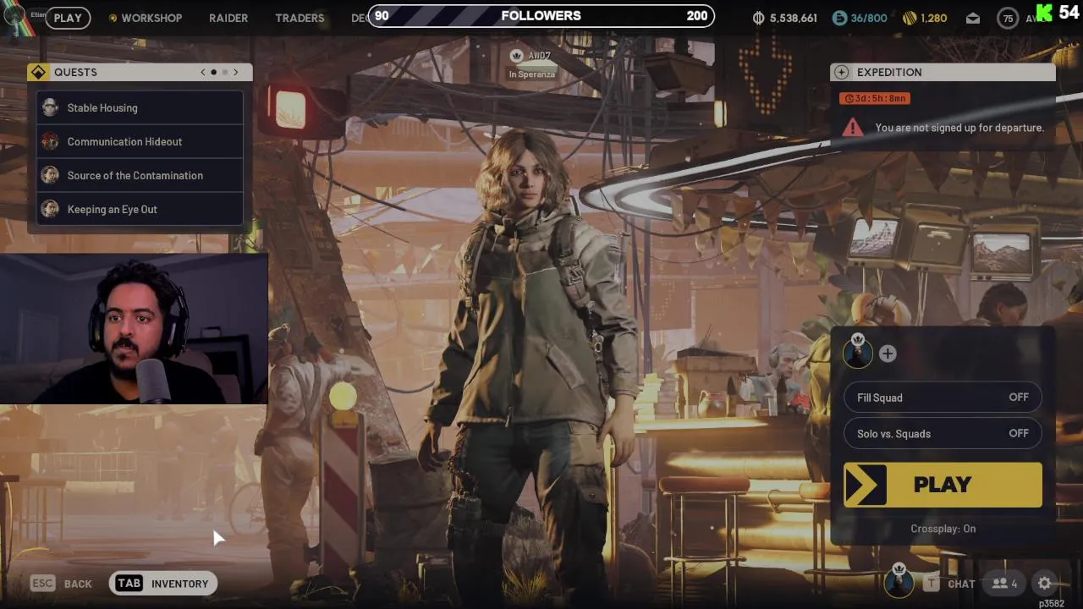Screen dimensions: 1083x609
Task: Toggle Fill Squad setting
Action: coord(942,397)
